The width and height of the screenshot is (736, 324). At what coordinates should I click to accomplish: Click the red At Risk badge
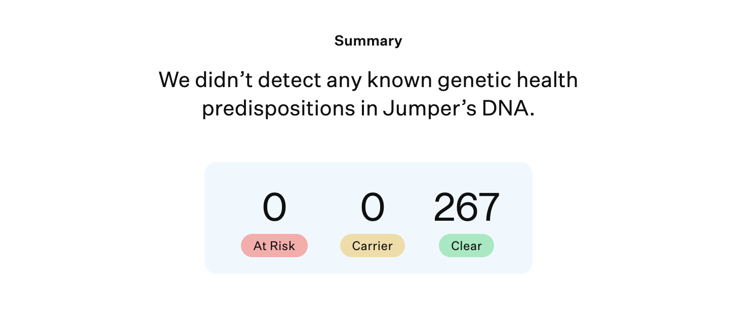[x=274, y=246]
